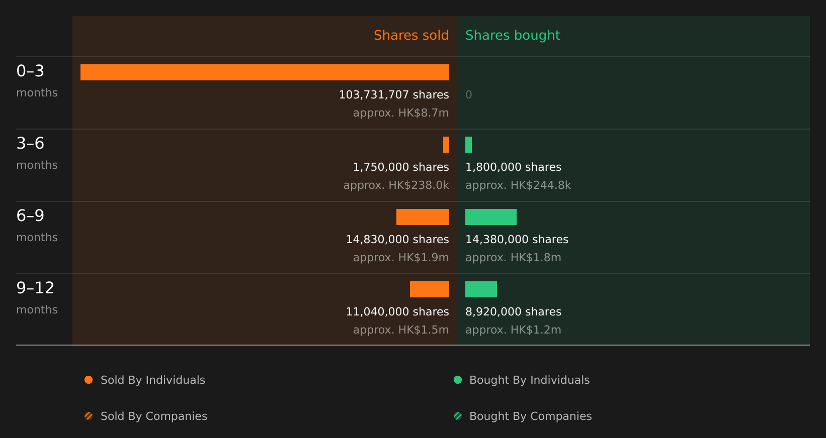Image resolution: width=826 pixels, height=438 pixels.
Task: Click the 14,380,000 shares value
Action: (517, 240)
